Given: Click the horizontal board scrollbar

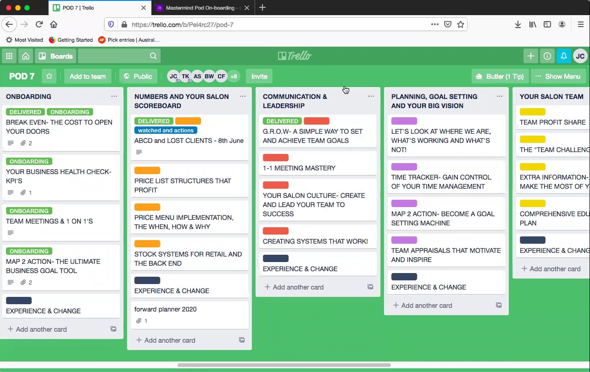Looking at the screenshot, I should click(284, 365).
